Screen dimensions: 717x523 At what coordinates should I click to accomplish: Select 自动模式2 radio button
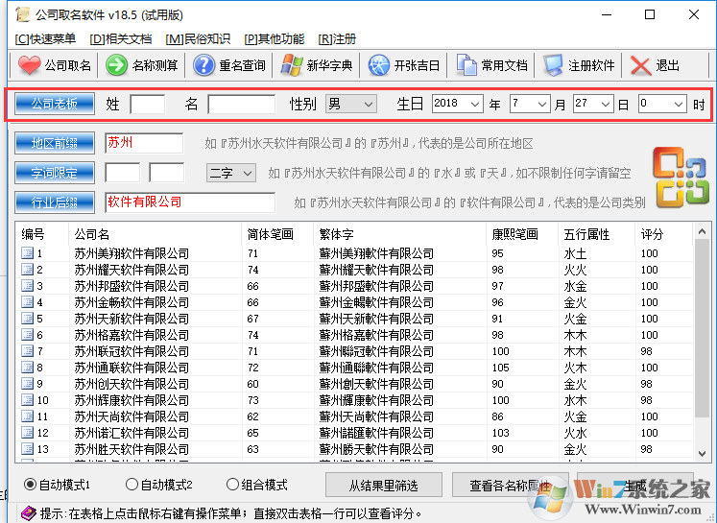click(x=131, y=485)
